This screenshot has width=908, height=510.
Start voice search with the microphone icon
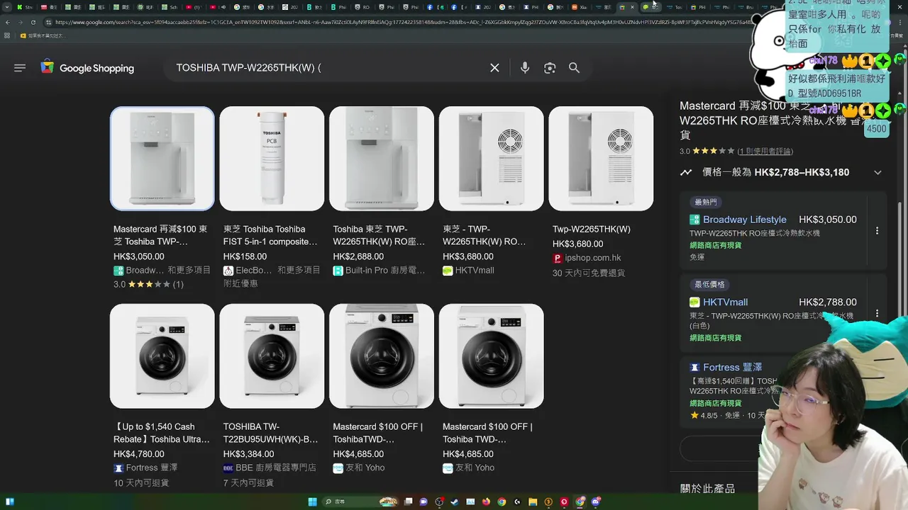525,68
